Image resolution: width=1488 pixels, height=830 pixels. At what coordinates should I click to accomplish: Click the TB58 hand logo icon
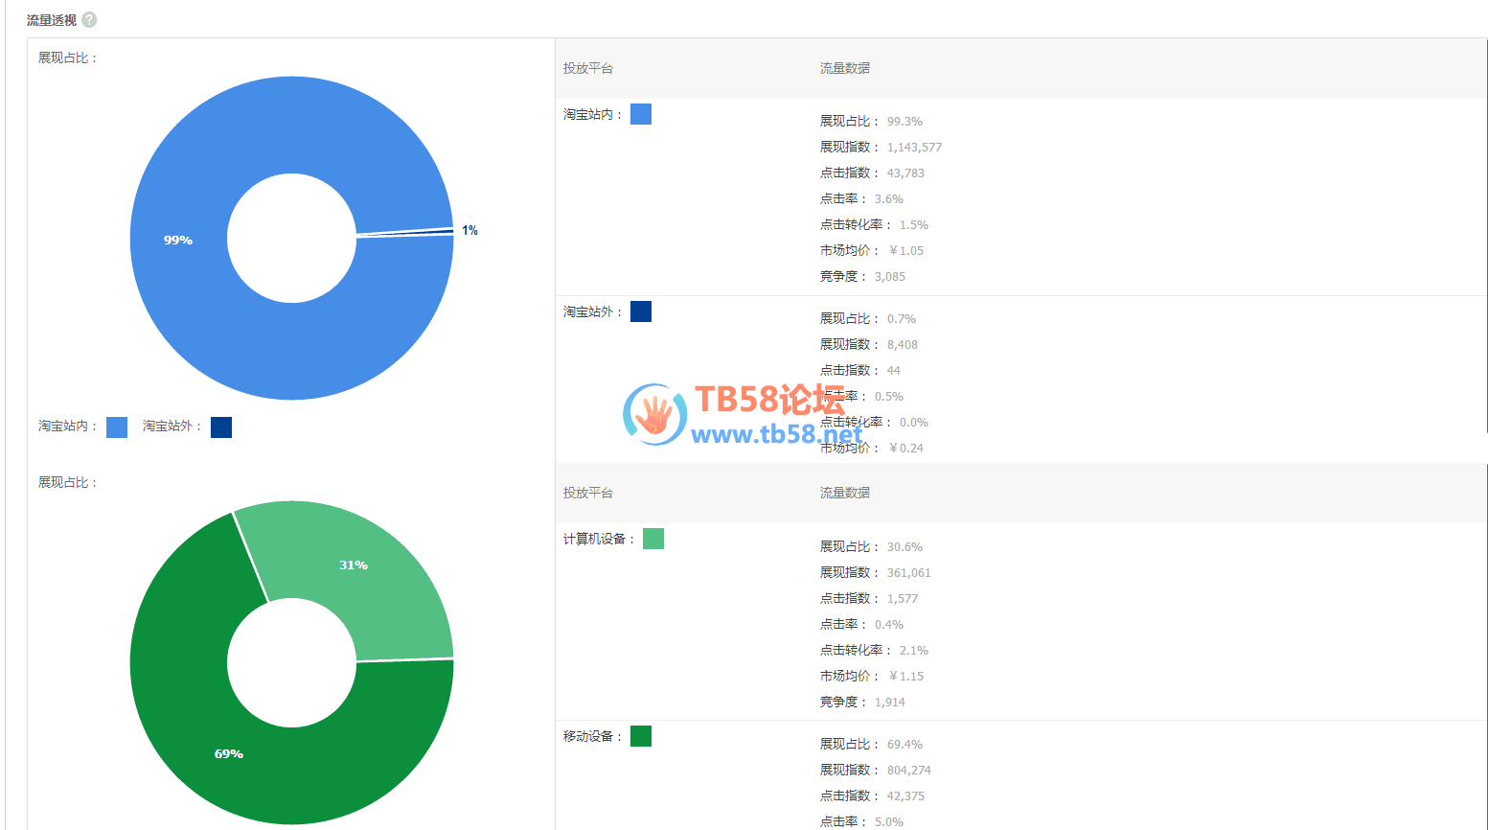[x=655, y=415]
